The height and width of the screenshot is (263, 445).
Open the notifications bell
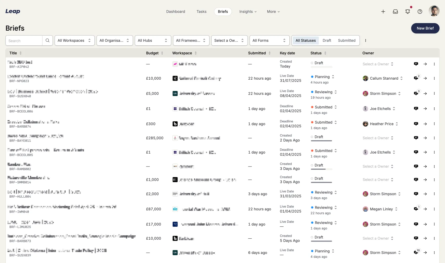click(408, 12)
